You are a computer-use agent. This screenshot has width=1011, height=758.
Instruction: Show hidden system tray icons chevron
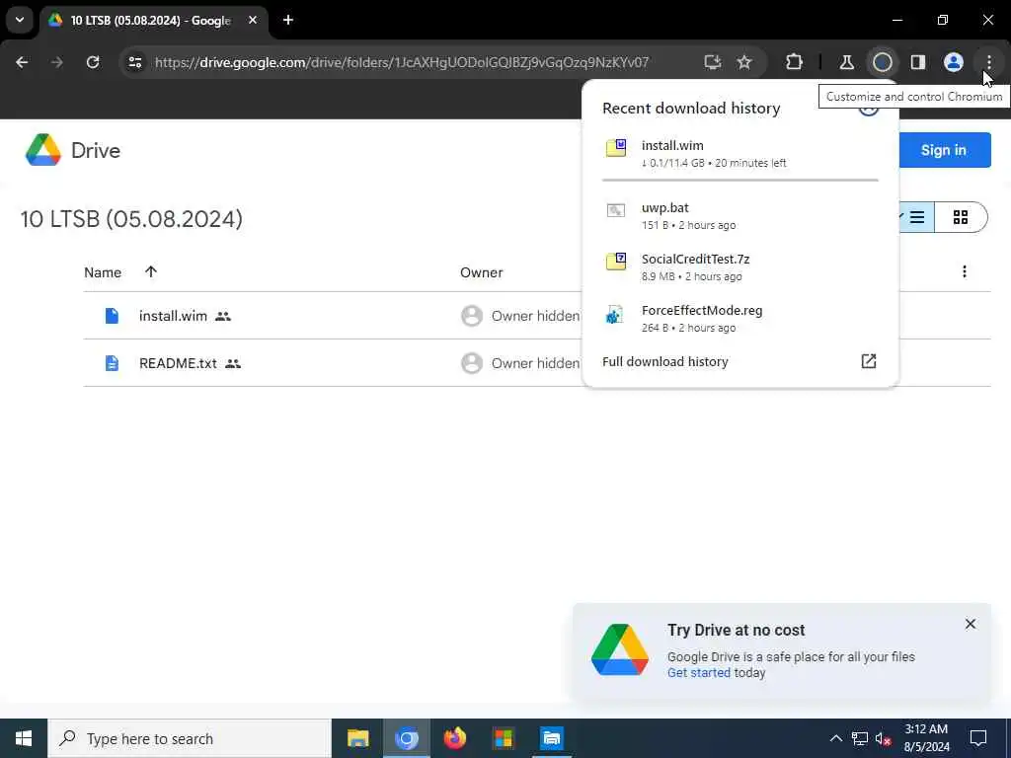pyautogui.click(x=835, y=738)
